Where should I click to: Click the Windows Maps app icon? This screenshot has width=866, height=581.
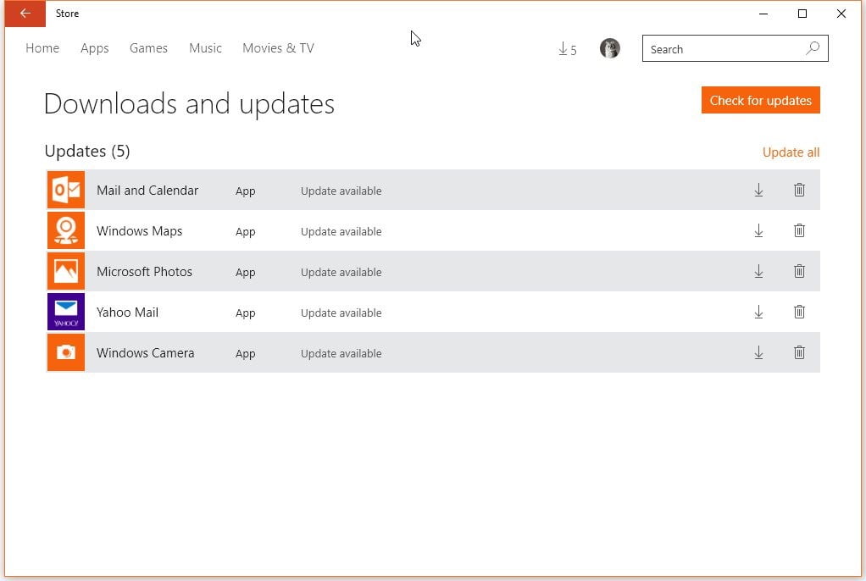(65, 230)
